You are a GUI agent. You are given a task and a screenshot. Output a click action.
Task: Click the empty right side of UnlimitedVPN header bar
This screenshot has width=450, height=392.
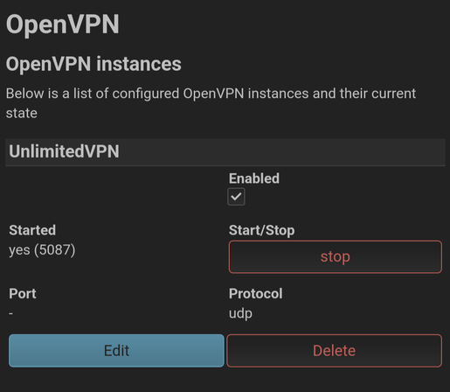coord(282,151)
